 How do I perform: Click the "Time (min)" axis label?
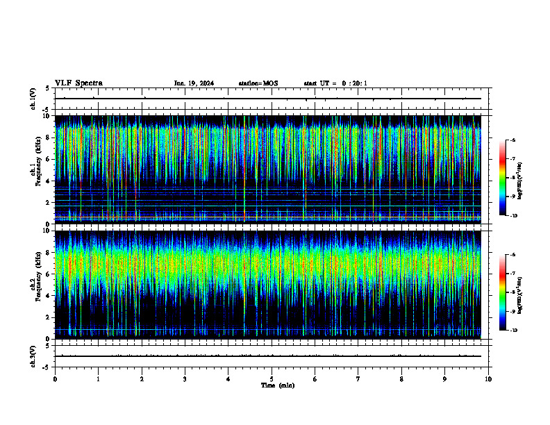pos(278,385)
